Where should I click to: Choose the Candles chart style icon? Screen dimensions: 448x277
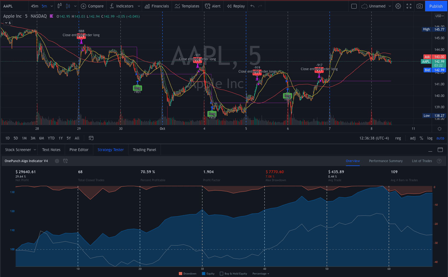coord(68,6)
